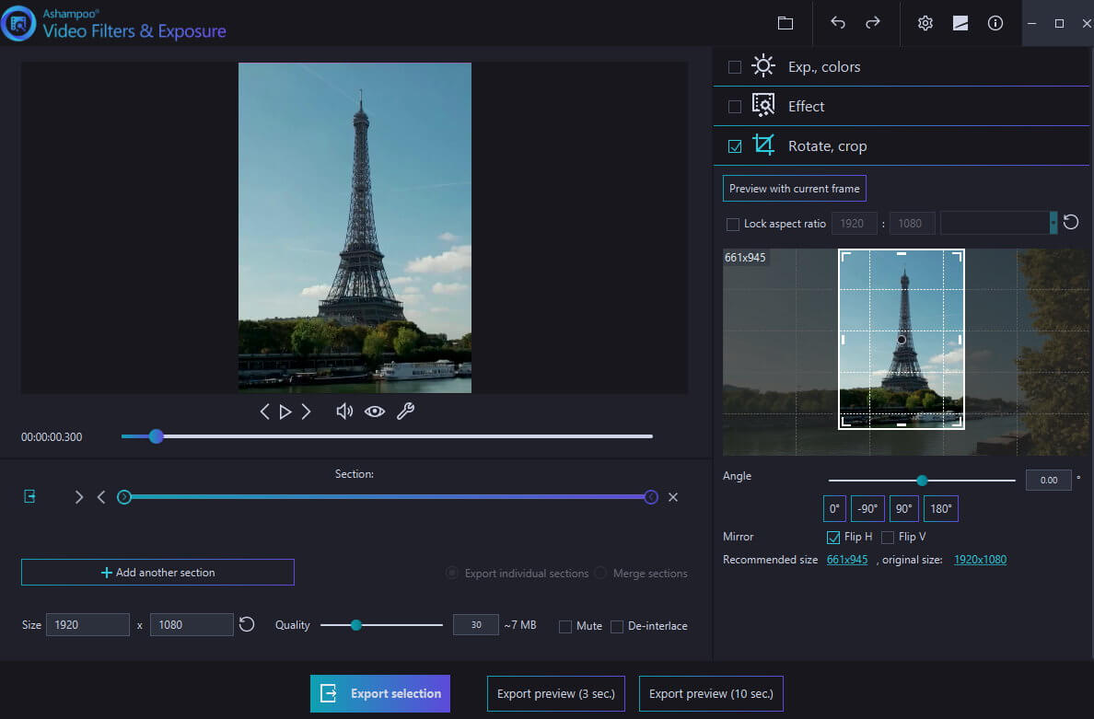Screen dimensions: 1094x719
Task: Open the wrench tool settings under the preview
Action: pyautogui.click(x=403, y=411)
